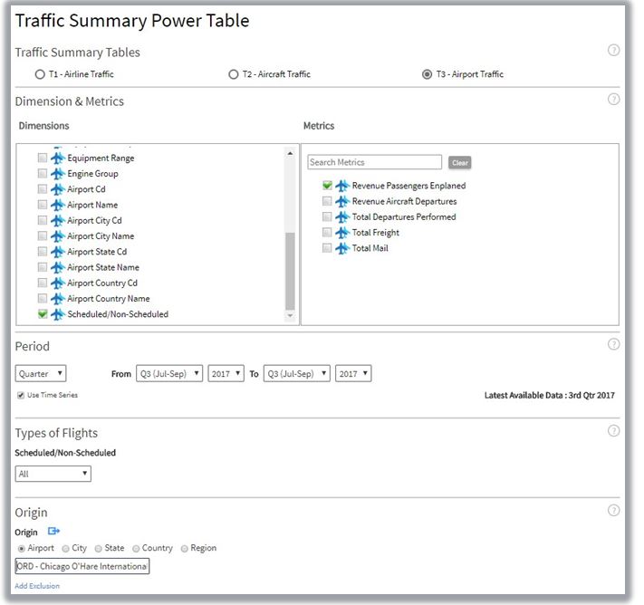Viewport: 644px width, 605px height.
Task: Select T1 - Airline Traffic radio button
Action: click(40, 74)
